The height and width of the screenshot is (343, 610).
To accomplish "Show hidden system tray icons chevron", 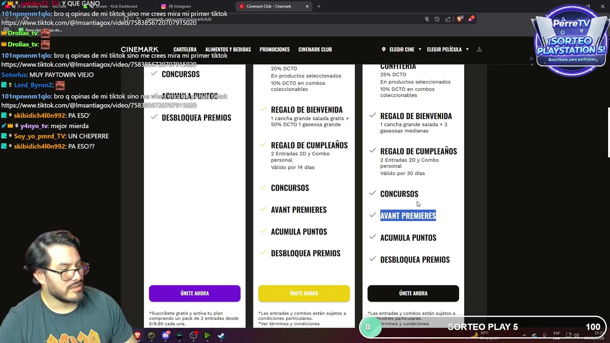I will 524,335.
